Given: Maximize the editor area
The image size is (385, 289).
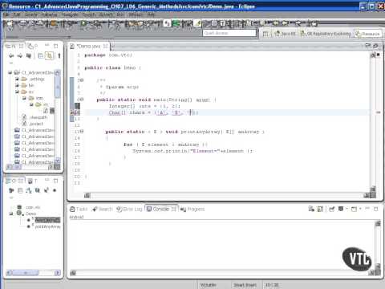Looking at the screenshot, I should point(375,46).
